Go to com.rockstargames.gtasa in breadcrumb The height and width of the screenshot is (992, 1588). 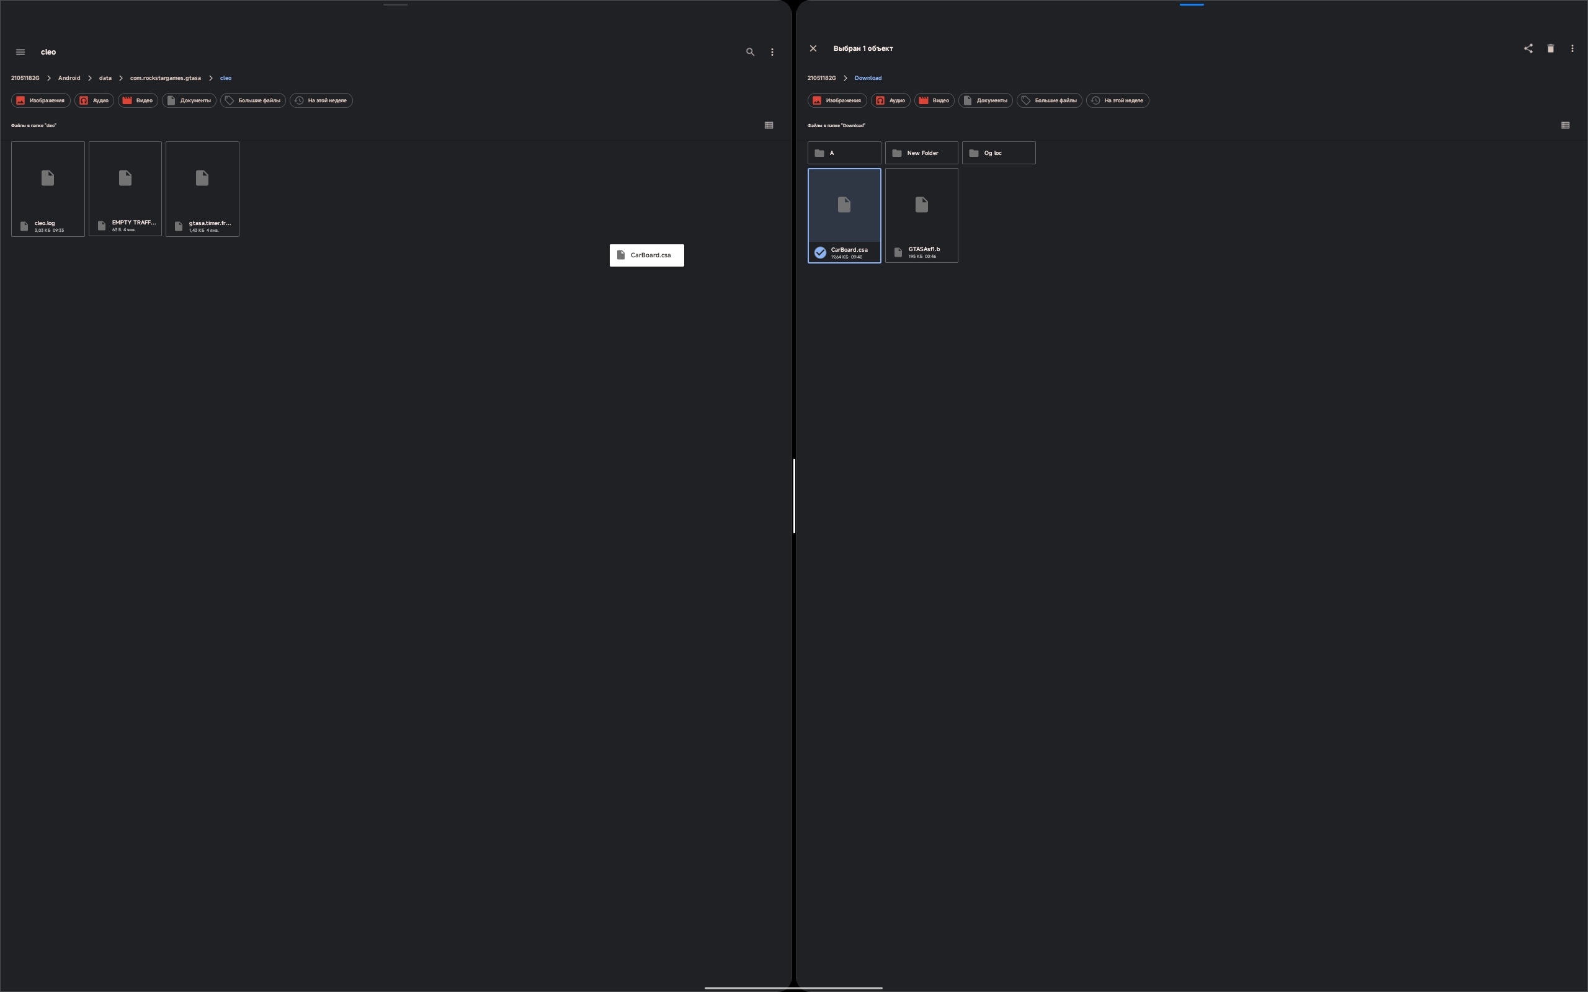166,78
